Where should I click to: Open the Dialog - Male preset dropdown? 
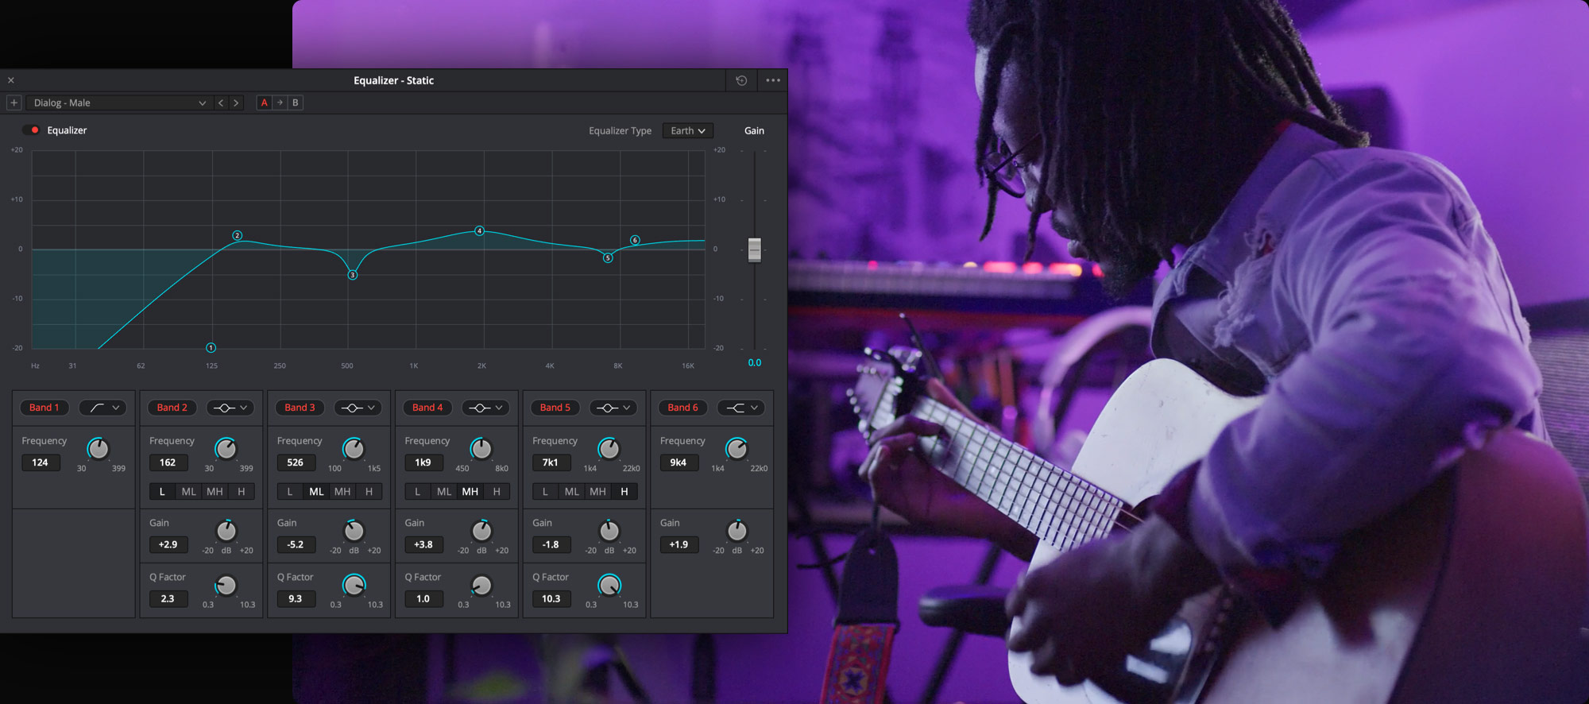click(119, 103)
